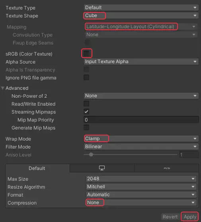Image resolution: width=201 pixels, height=222 pixels.
Task: Open the Non-Power of 2 dropdown
Action: click(141, 96)
